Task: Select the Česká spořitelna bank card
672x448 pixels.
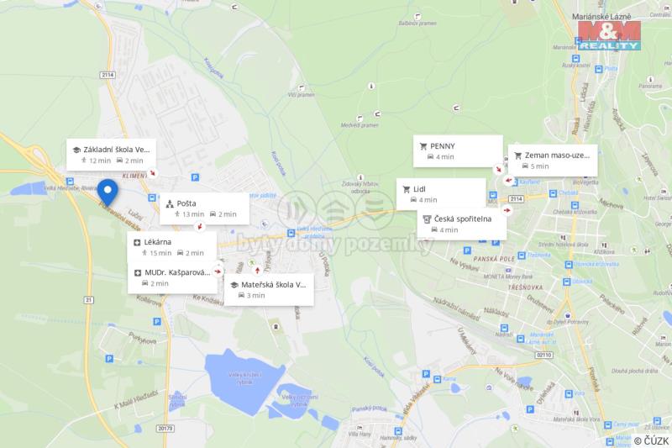Action: coord(462,224)
